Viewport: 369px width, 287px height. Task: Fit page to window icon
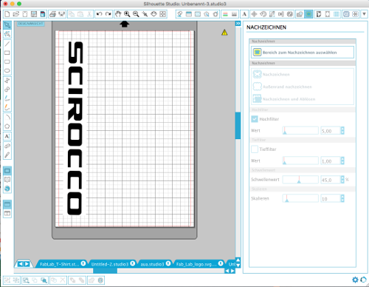162,14
